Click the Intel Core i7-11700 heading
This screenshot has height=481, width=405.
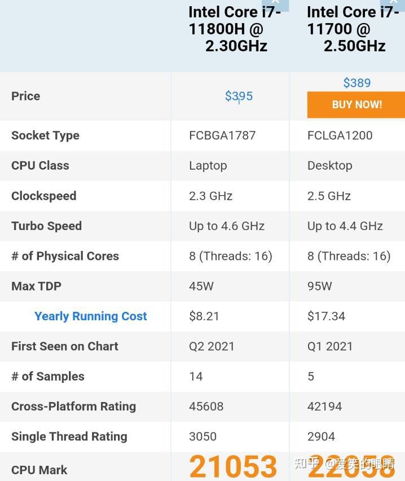click(x=353, y=28)
